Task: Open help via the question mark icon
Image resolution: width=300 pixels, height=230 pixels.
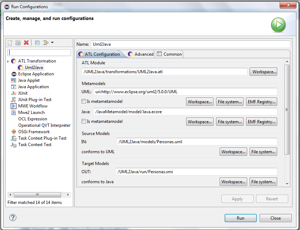Action: pos(13,217)
